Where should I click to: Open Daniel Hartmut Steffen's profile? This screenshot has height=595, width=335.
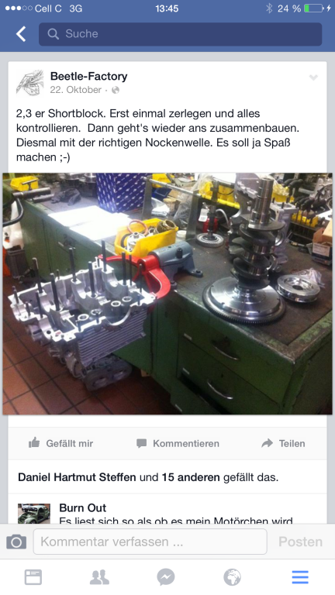coord(77,477)
